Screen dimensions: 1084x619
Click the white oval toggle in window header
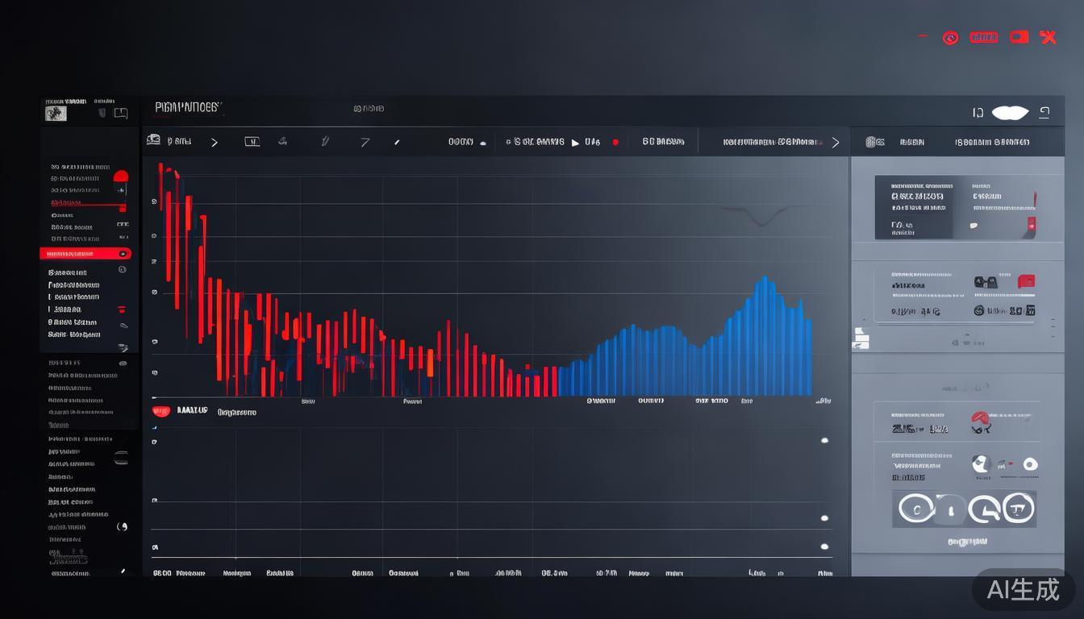1010,113
